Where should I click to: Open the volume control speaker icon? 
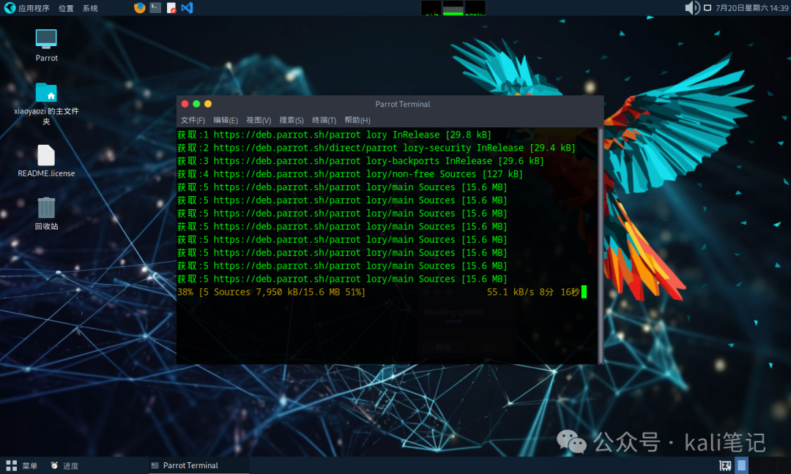tap(692, 7)
